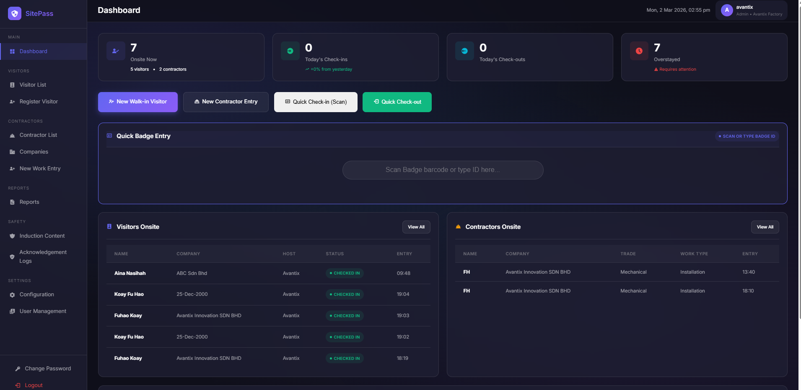The width and height of the screenshot is (801, 390).
Task: Click the Register Visitor person-plus icon
Action: pos(12,101)
